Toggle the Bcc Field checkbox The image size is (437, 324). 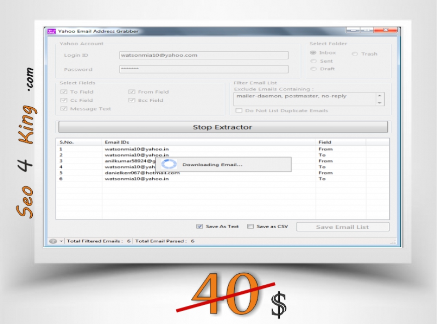[x=132, y=100]
